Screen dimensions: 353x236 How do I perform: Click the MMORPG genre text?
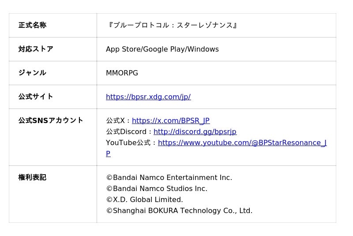pyautogui.click(x=122, y=73)
